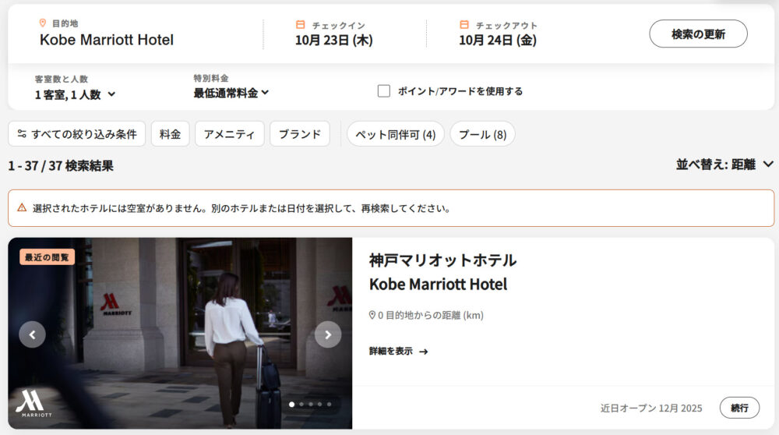Select the first carousel pagination dot

[x=292, y=405]
